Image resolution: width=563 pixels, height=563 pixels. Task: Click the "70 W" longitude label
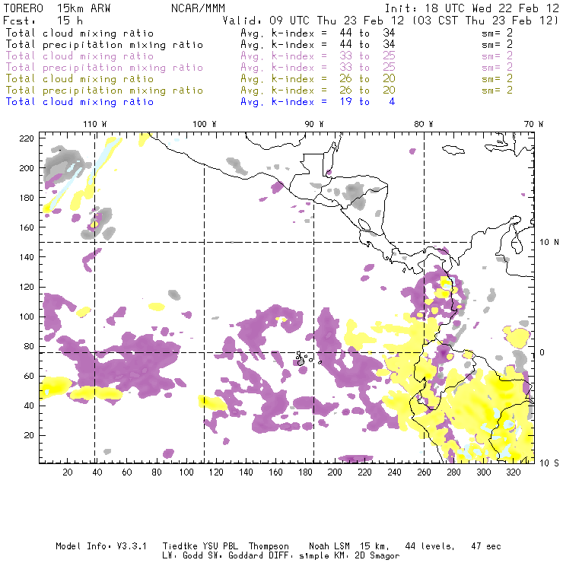pos(533,124)
